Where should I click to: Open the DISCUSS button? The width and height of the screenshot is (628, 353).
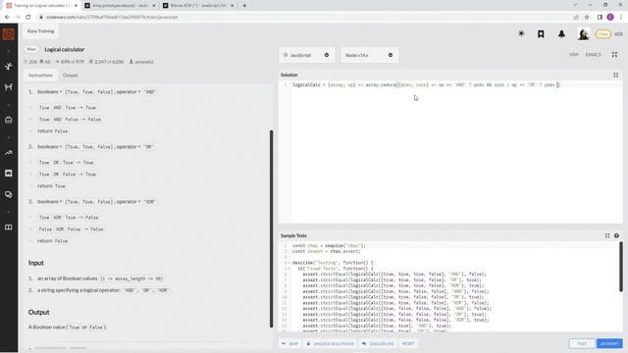click(x=378, y=343)
